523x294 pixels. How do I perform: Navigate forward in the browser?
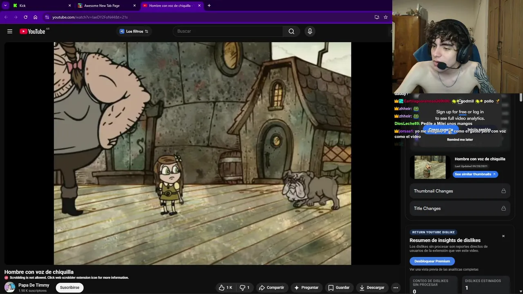coord(16,17)
